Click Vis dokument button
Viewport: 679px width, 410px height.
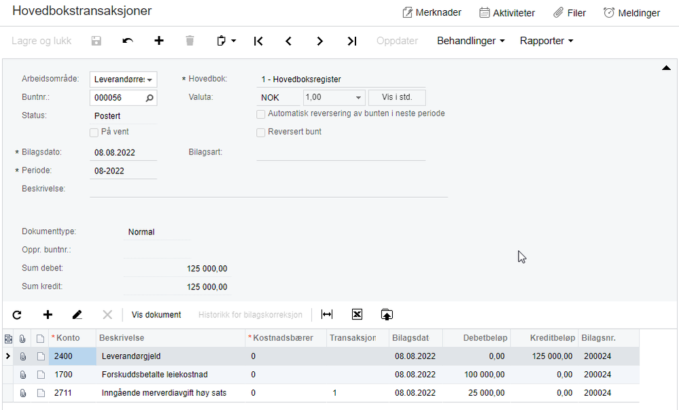pos(156,315)
